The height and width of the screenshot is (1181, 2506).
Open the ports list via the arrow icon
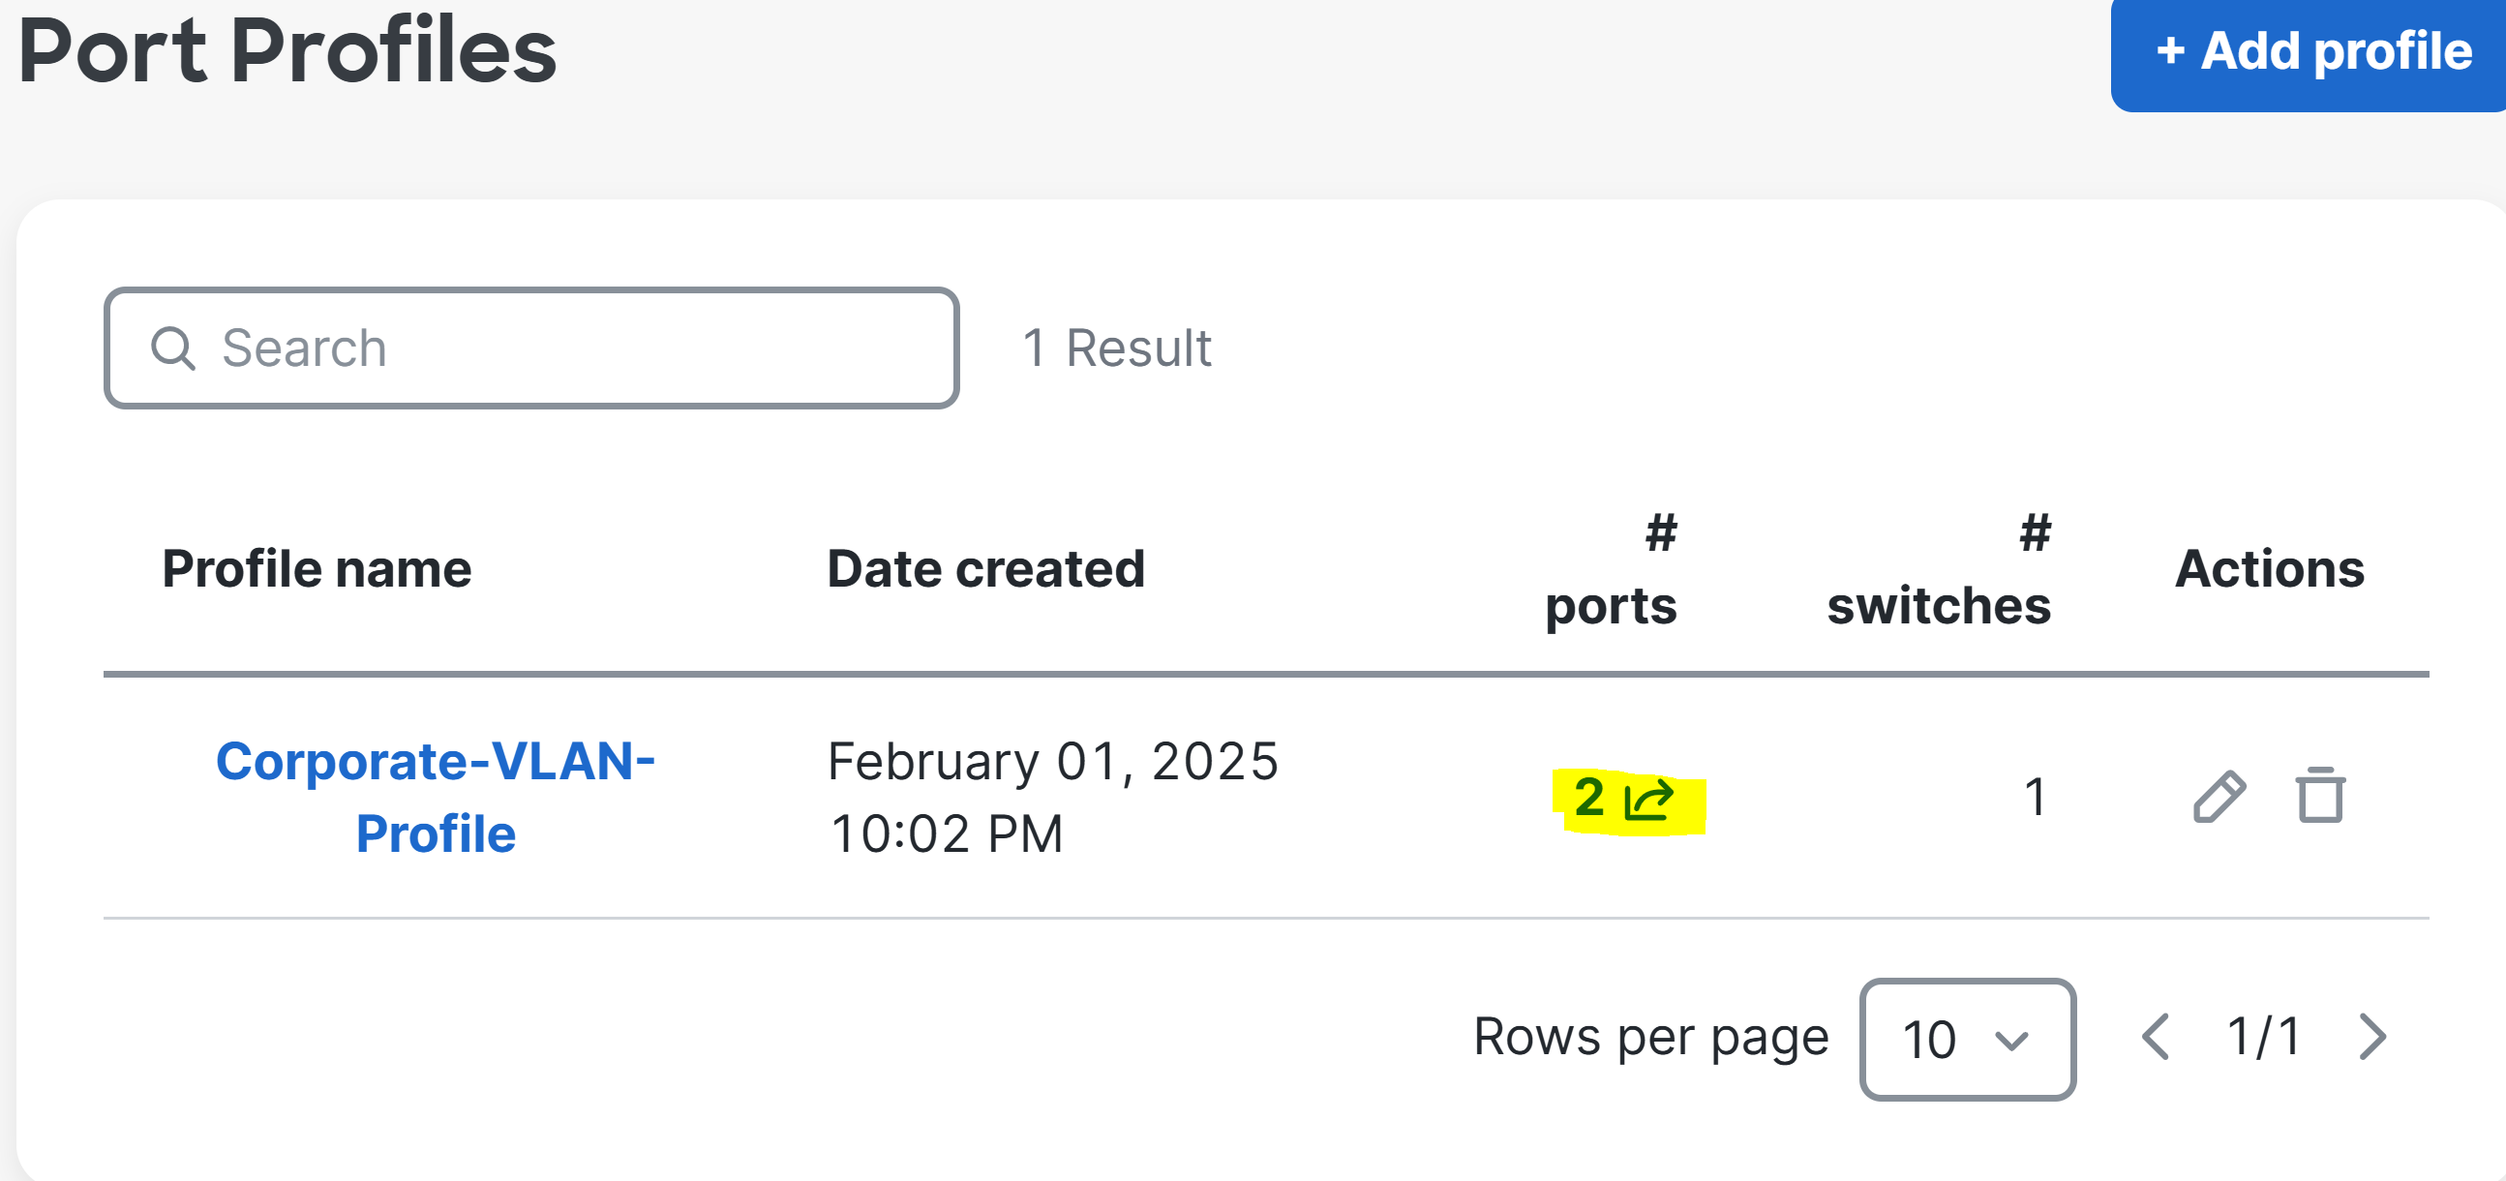click(1649, 799)
